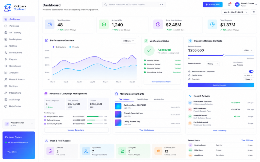Click the Total Distributions dollar icon
Image resolution: width=260 pixels, height=162 pixels.
coord(158,25)
